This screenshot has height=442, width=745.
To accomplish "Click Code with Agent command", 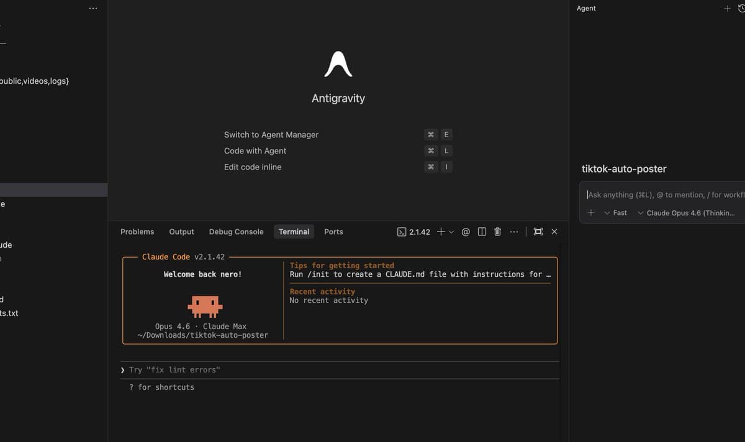I will click(255, 151).
